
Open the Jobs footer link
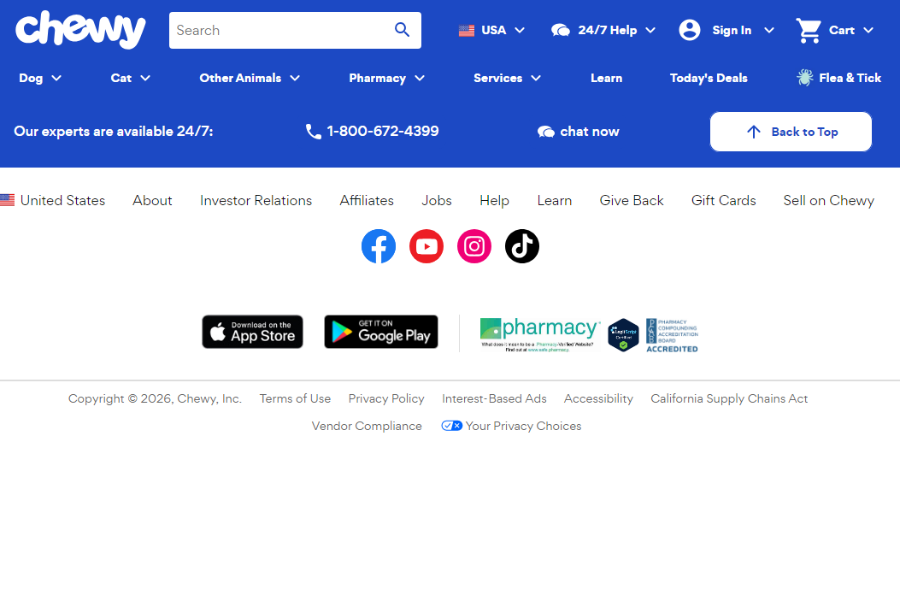pyautogui.click(x=437, y=200)
